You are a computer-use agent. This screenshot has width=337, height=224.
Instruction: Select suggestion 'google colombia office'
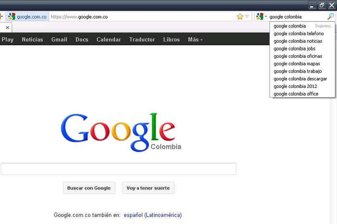click(x=302, y=94)
